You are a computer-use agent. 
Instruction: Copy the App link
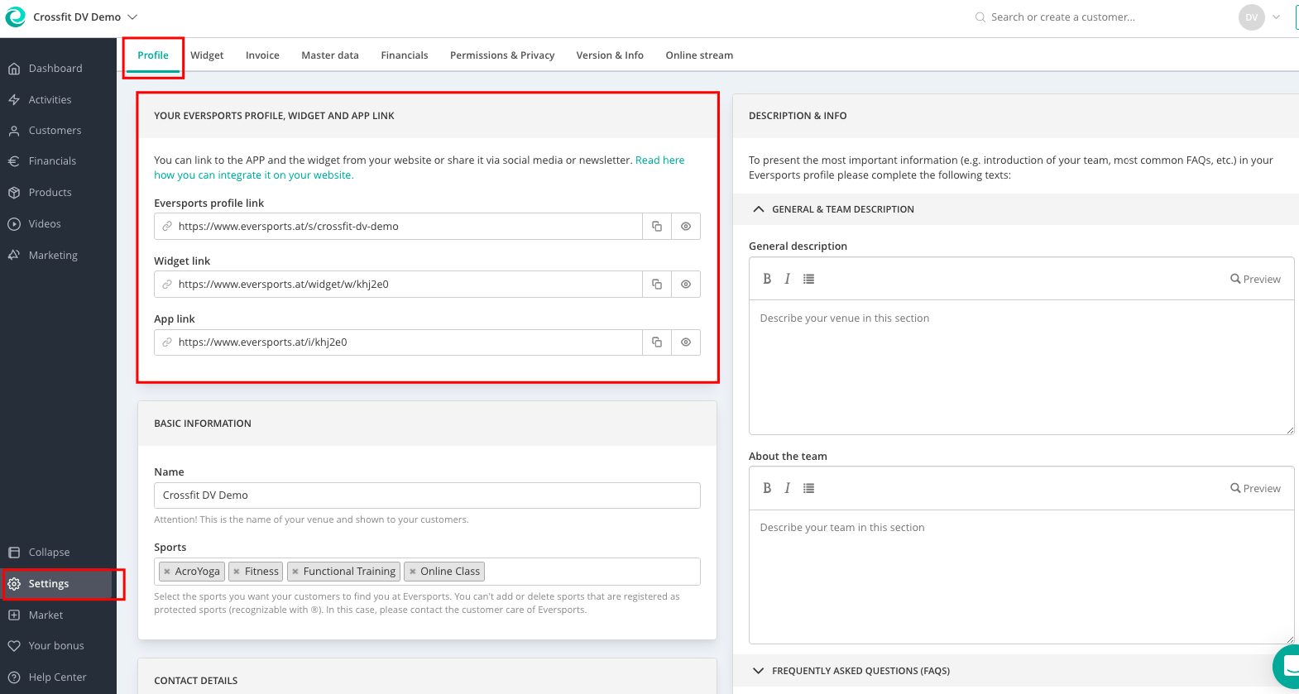[x=657, y=342]
